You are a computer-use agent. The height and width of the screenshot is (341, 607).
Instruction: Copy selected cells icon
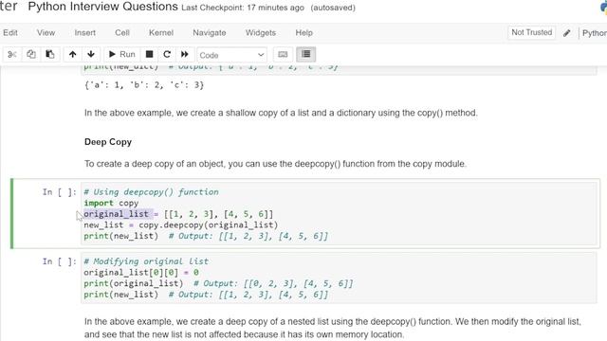31,55
